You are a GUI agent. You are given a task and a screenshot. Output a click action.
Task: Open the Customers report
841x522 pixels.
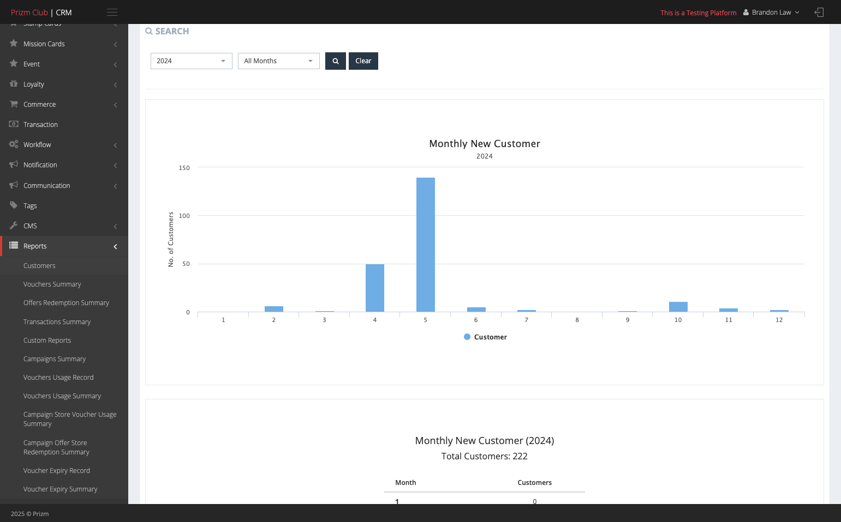[39, 266]
